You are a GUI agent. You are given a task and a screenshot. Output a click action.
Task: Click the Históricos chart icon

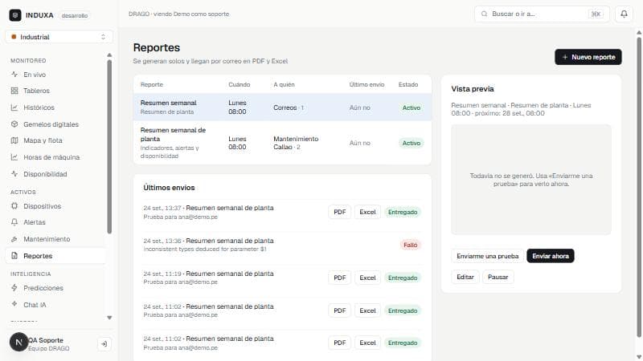pos(14,107)
